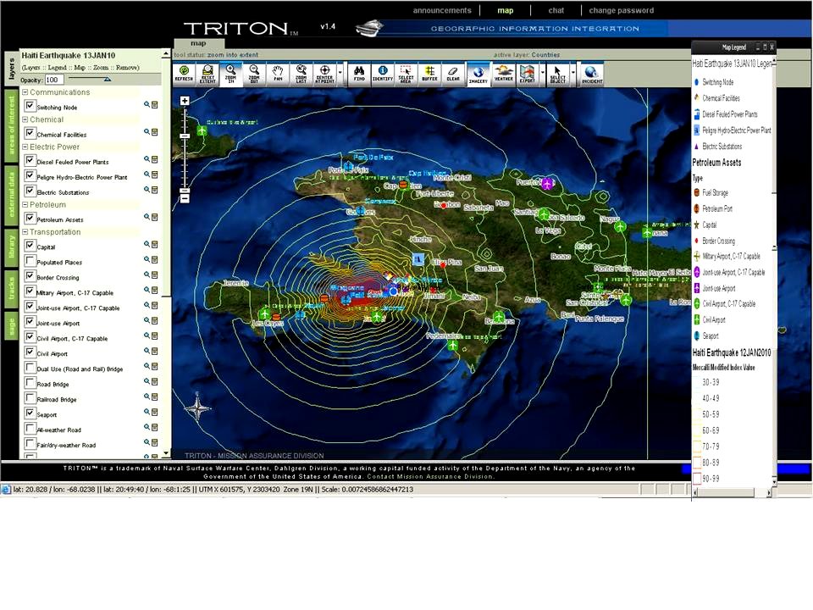Enable the Populated Places layer

[30, 260]
